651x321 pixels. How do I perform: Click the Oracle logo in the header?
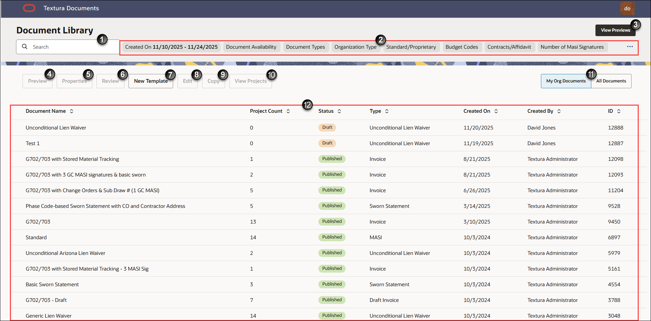(x=29, y=8)
